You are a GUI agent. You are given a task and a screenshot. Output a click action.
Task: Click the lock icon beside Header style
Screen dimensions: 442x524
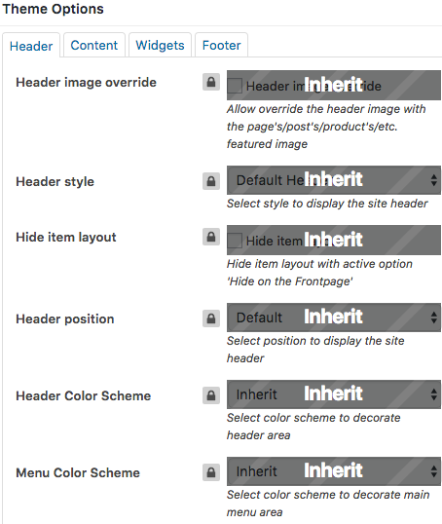(211, 181)
